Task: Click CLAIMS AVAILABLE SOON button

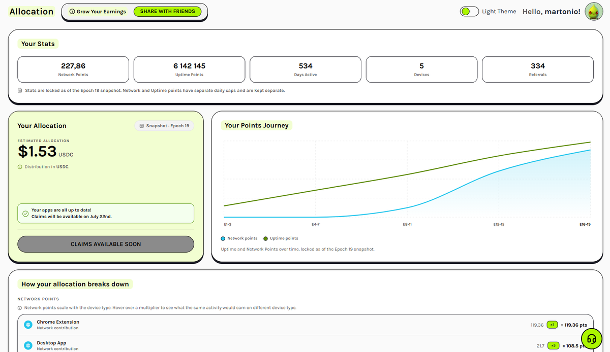Action: coord(106,244)
